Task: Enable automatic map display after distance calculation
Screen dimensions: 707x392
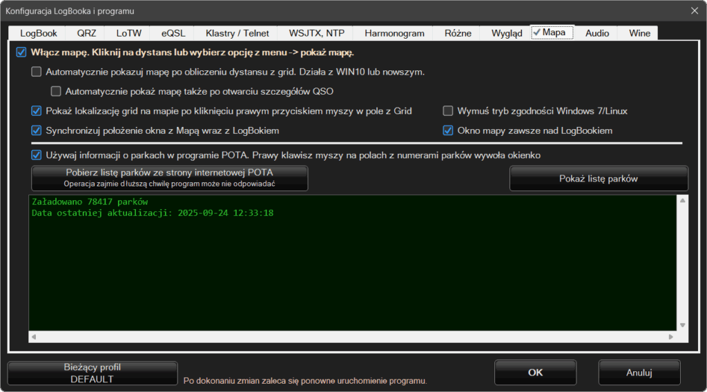Action: (37, 72)
